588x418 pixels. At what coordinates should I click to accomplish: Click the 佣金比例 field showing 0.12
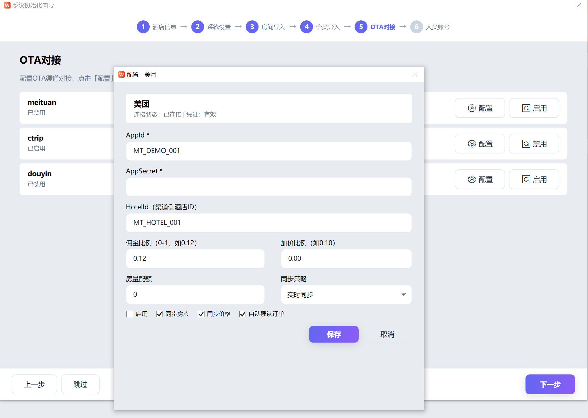[195, 259]
